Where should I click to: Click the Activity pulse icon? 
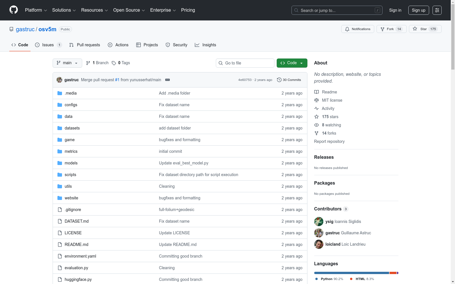click(x=317, y=108)
